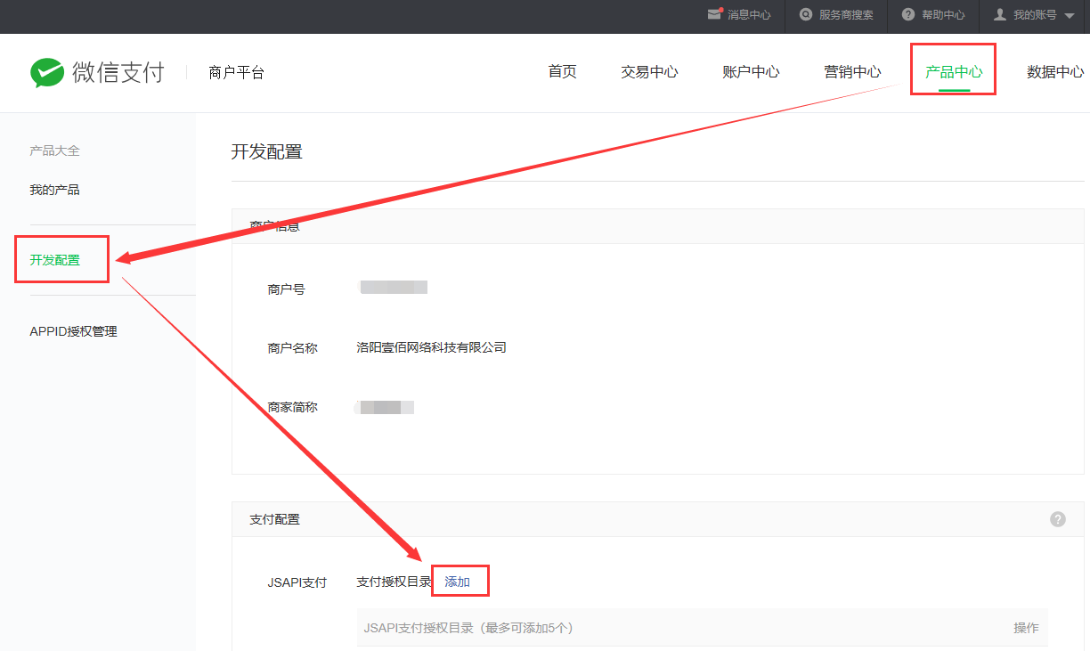
Task: Click the payment configuration help icon
Action: point(1058,519)
